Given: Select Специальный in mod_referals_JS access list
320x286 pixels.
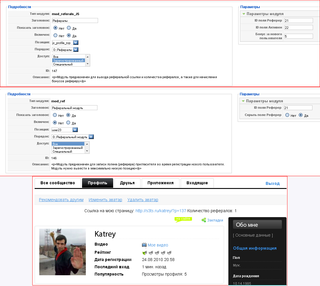Looking at the screenshot, I should point(69,65).
